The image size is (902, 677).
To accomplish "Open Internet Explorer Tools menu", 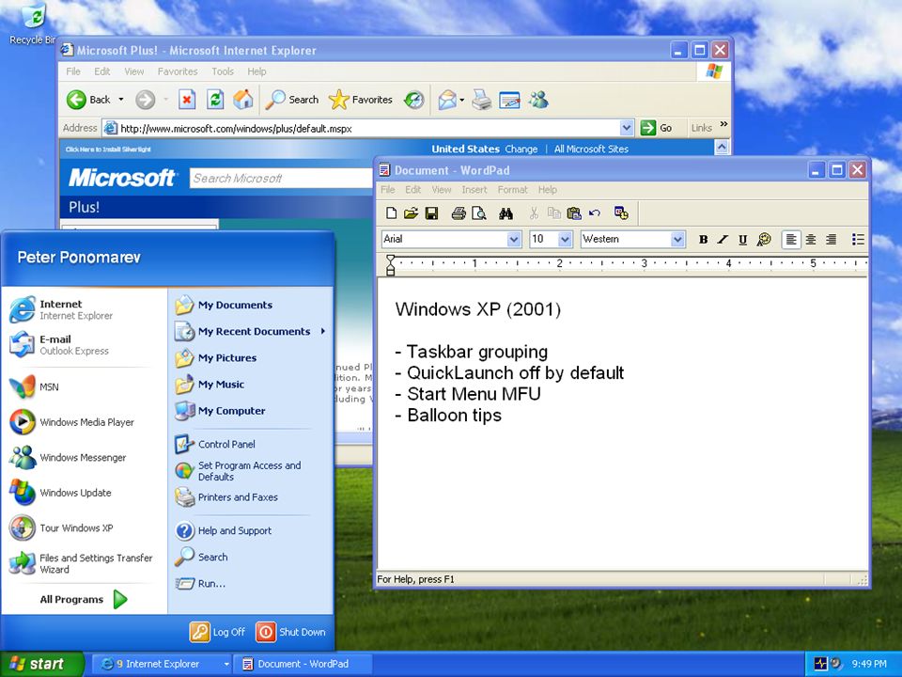I will coord(222,71).
